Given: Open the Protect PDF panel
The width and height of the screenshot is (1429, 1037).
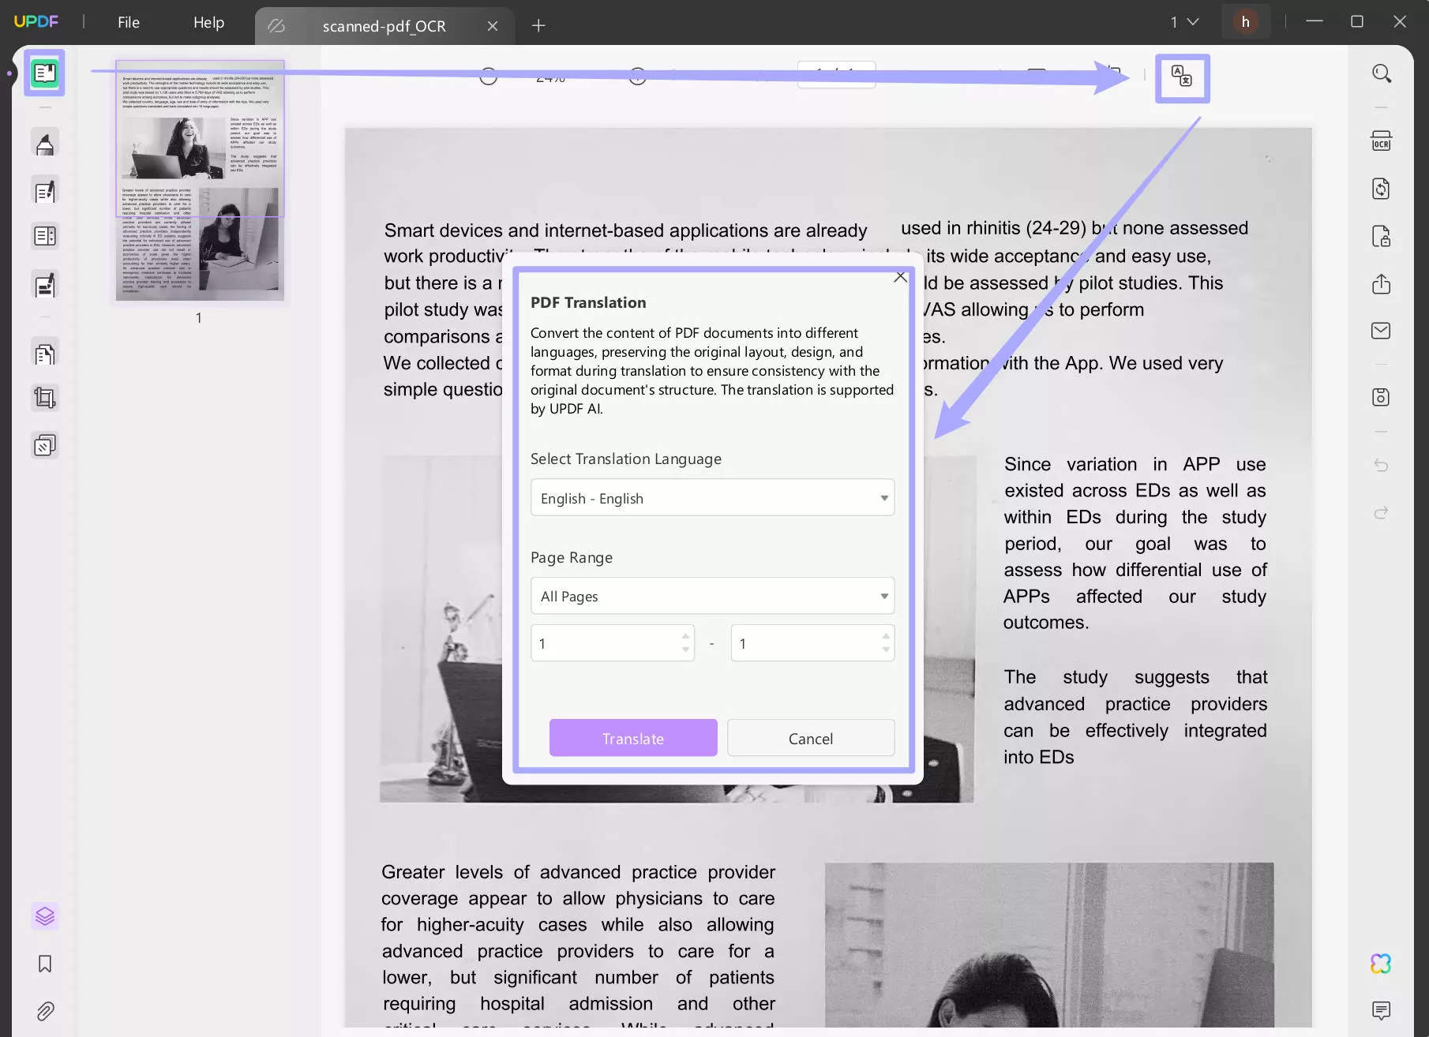Looking at the screenshot, I should tap(1382, 236).
